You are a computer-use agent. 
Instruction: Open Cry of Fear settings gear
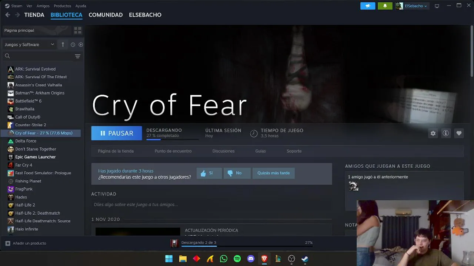point(433,133)
